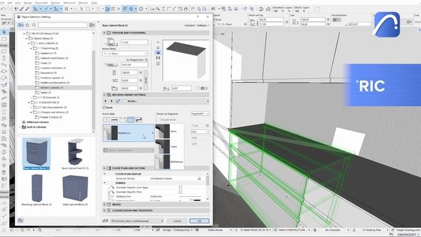
Task: Click the Cancel button
Action: (x=177, y=221)
